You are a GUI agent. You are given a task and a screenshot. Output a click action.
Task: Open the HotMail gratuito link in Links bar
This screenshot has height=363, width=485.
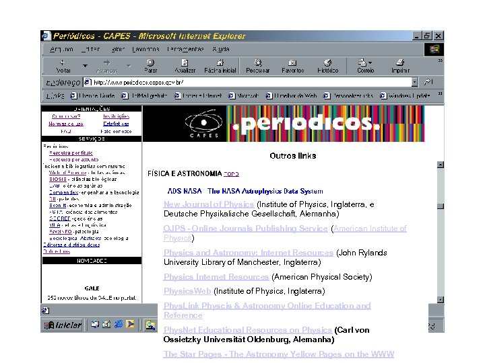(144, 96)
